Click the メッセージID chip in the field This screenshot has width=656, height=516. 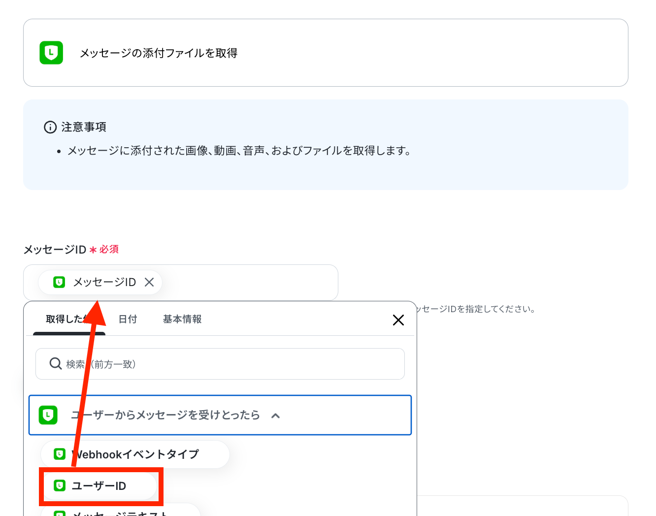[100, 282]
